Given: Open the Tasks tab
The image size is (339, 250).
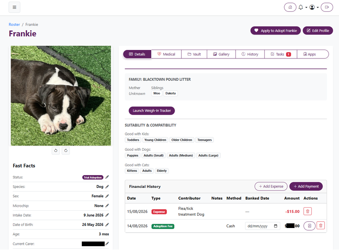Looking at the screenshot, I should pos(281,54).
